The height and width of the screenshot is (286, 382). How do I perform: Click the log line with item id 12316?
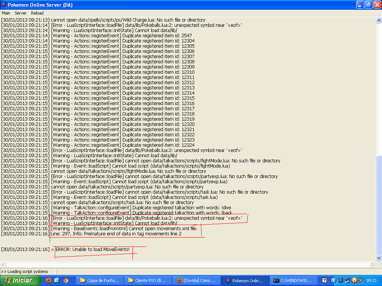pyautogui.click(x=98, y=104)
